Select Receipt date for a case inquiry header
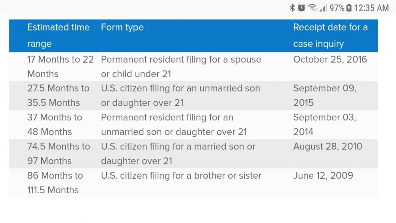Image resolution: width=396 pixels, height=223 pixels. 330,35
